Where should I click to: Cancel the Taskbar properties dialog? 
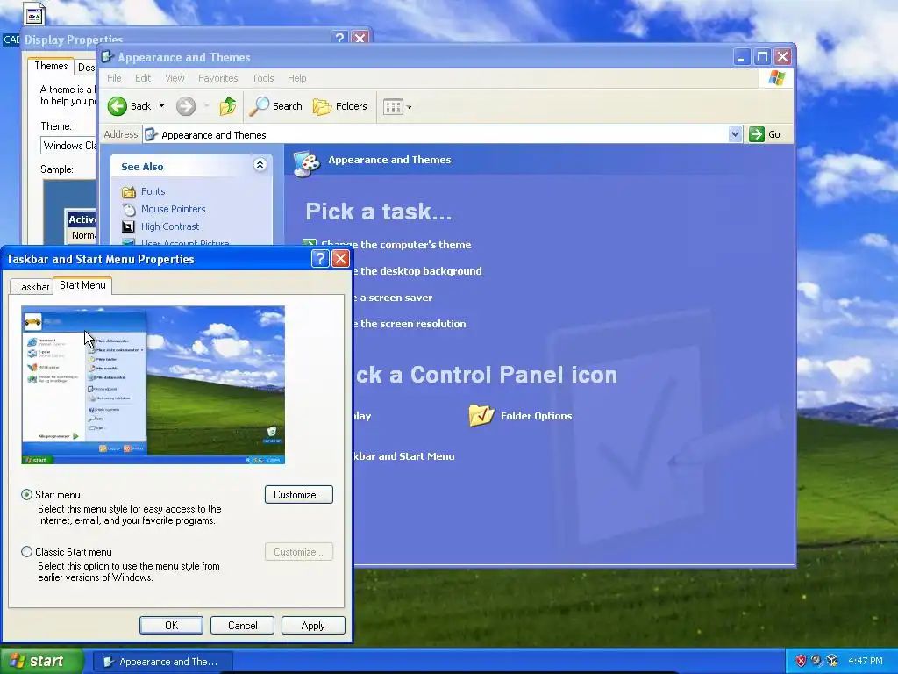[242, 625]
